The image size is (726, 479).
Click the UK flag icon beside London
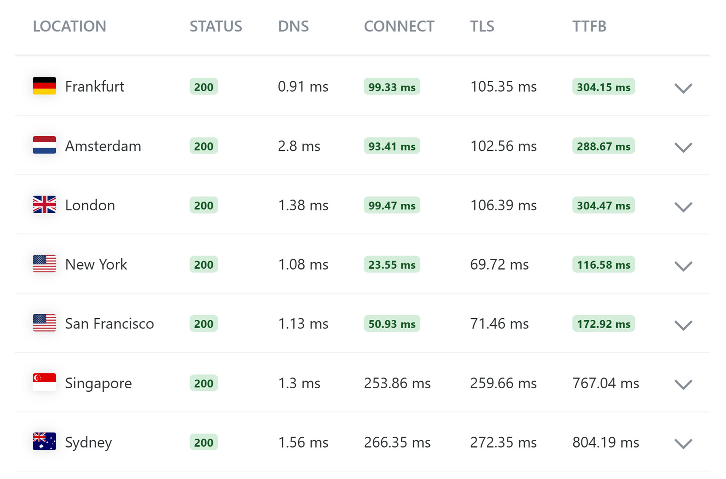tap(44, 205)
